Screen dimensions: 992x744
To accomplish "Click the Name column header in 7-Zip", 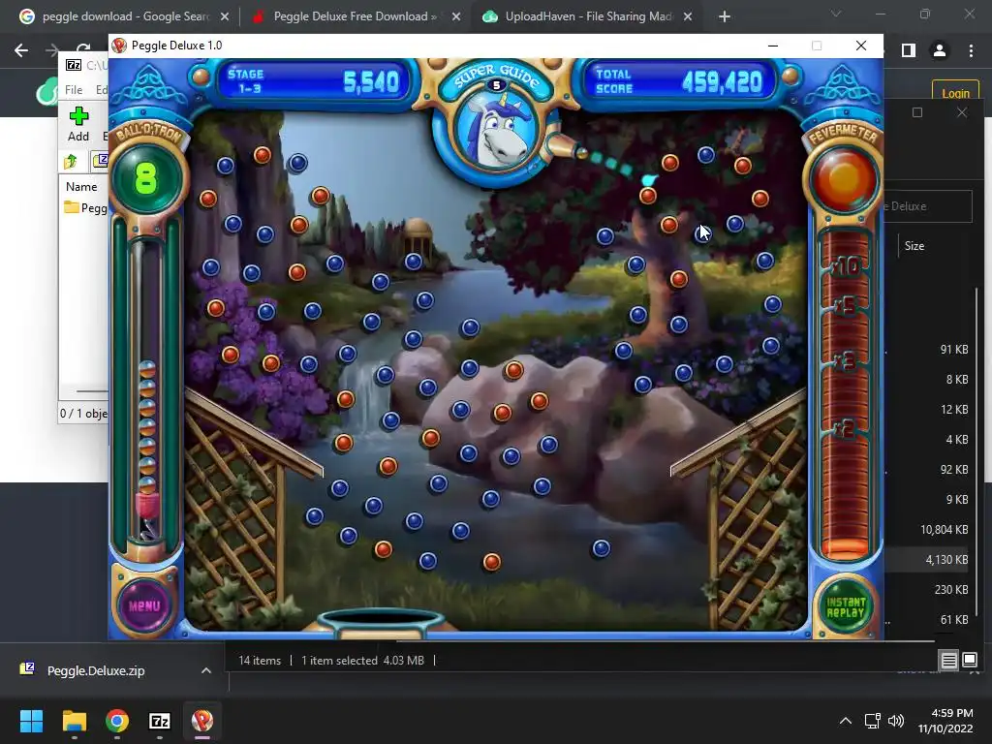I will (81, 187).
